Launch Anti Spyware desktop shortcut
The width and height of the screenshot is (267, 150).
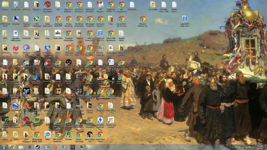[26, 121]
